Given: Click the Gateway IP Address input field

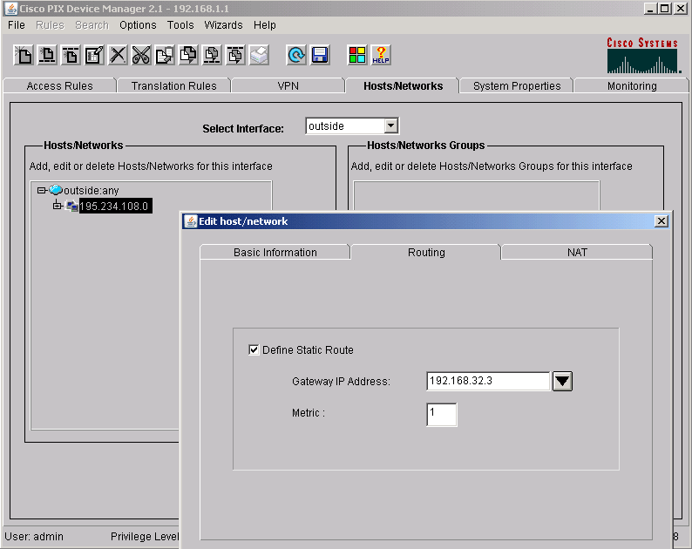Looking at the screenshot, I should [x=488, y=381].
